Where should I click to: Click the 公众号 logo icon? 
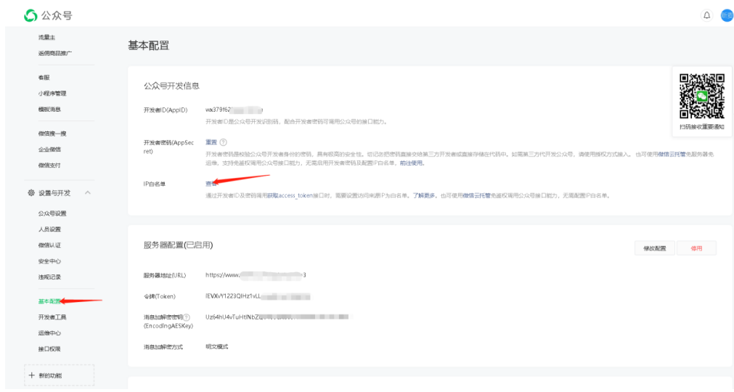(31, 15)
